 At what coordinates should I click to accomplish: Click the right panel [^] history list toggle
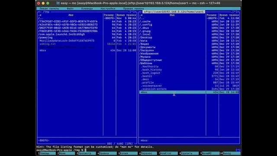pos(235,12)
